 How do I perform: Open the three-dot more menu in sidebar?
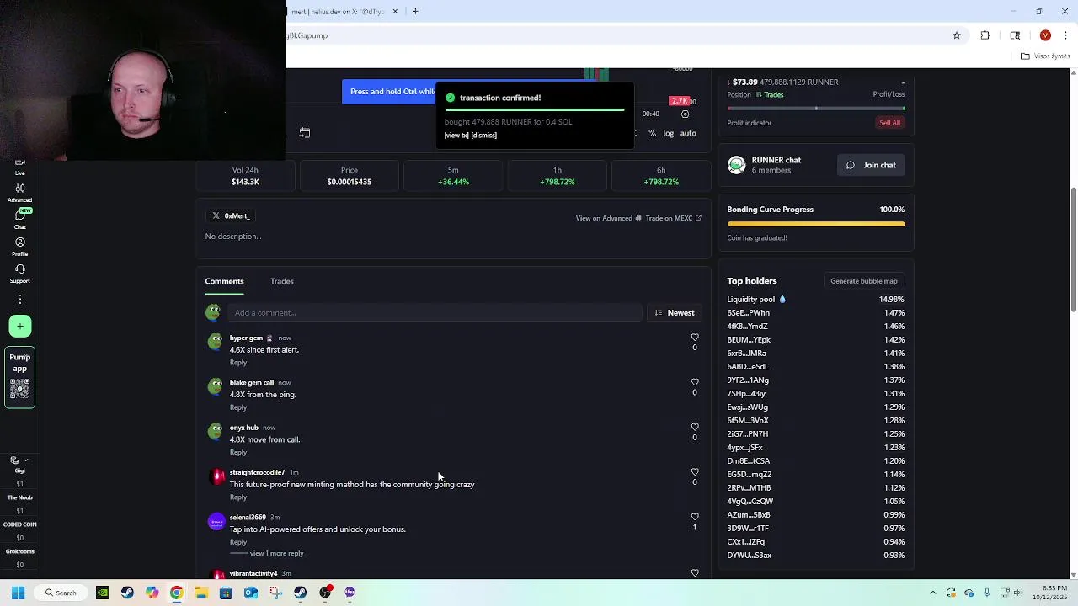point(19,300)
